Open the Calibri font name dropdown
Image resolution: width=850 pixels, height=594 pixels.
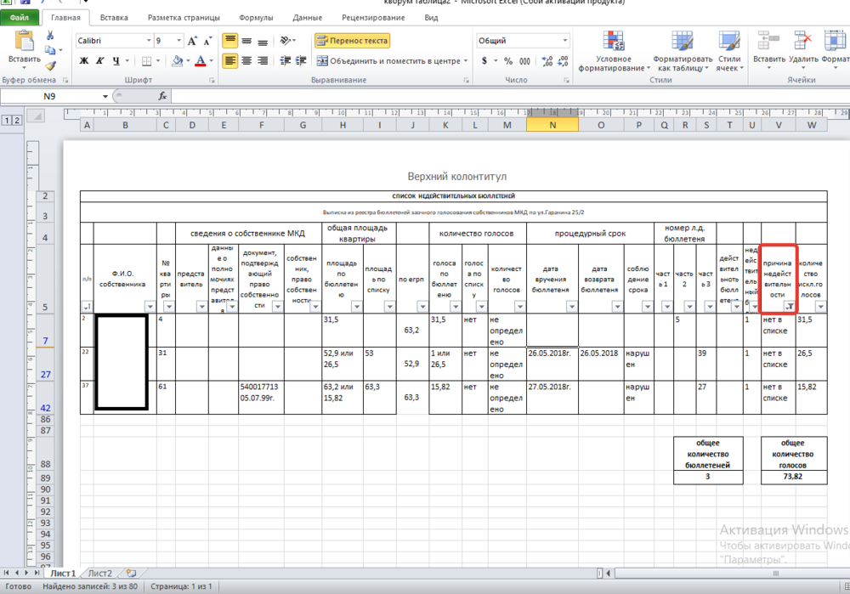click(145, 41)
